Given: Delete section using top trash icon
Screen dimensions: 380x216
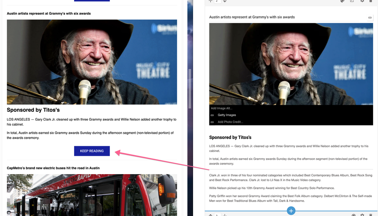Looking at the screenshot, I should tap(371, 1).
